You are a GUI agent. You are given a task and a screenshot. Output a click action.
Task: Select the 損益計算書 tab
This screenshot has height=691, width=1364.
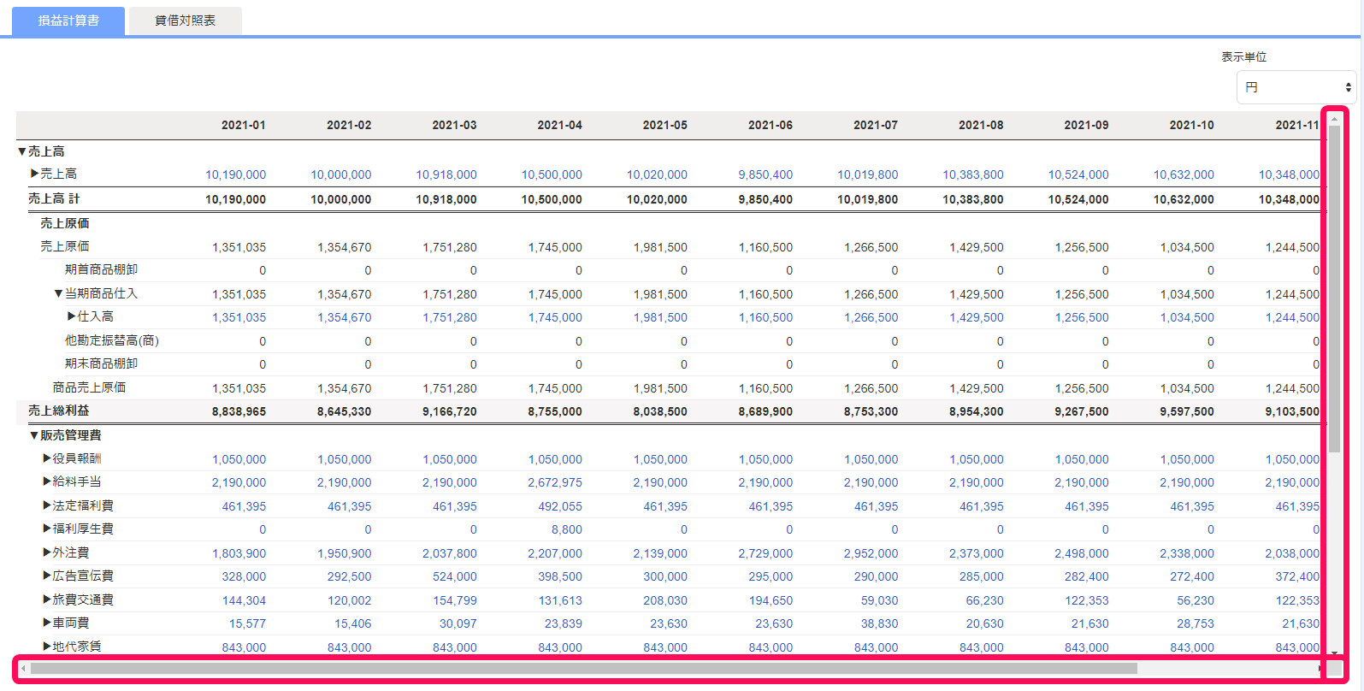(x=68, y=21)
